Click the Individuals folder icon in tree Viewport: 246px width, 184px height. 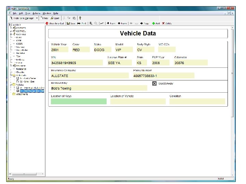tap(14, 75)
